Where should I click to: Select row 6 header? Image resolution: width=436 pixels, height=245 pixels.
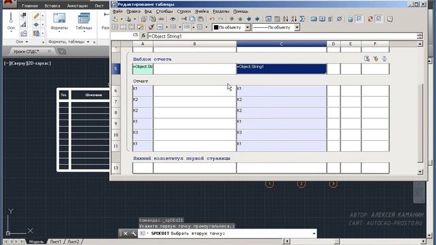[x=116, y=91]
